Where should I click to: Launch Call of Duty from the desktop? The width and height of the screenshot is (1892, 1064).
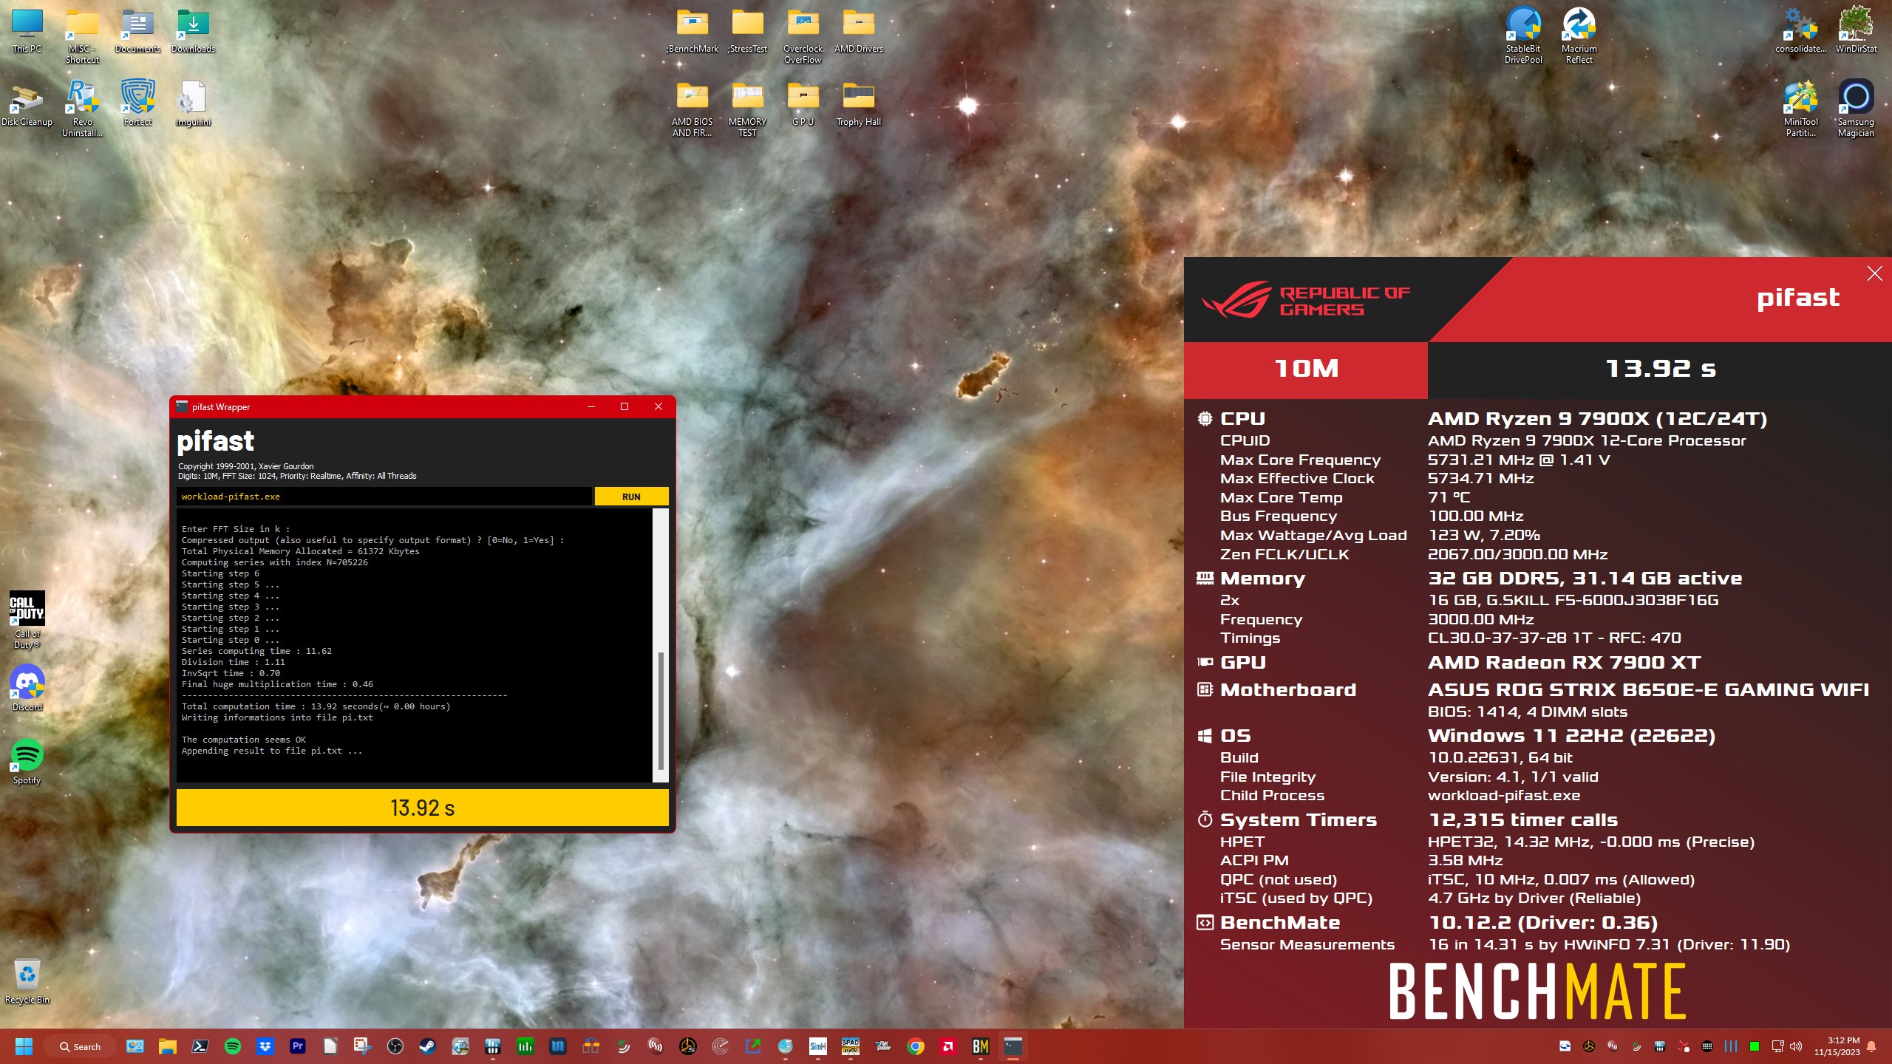point(27,619)
